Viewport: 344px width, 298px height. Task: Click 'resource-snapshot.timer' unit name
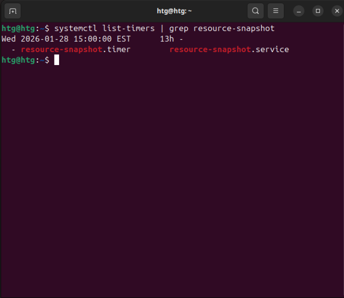(x=76, y=49)
